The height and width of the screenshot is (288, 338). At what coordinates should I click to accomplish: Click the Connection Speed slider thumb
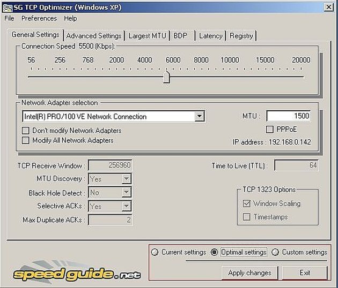pos(166,77)
